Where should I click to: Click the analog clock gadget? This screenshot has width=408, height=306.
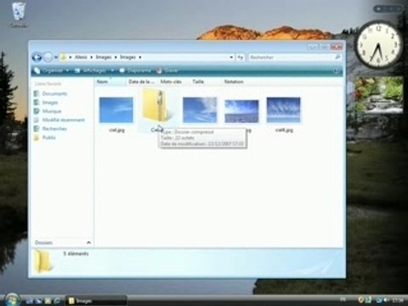378,45
